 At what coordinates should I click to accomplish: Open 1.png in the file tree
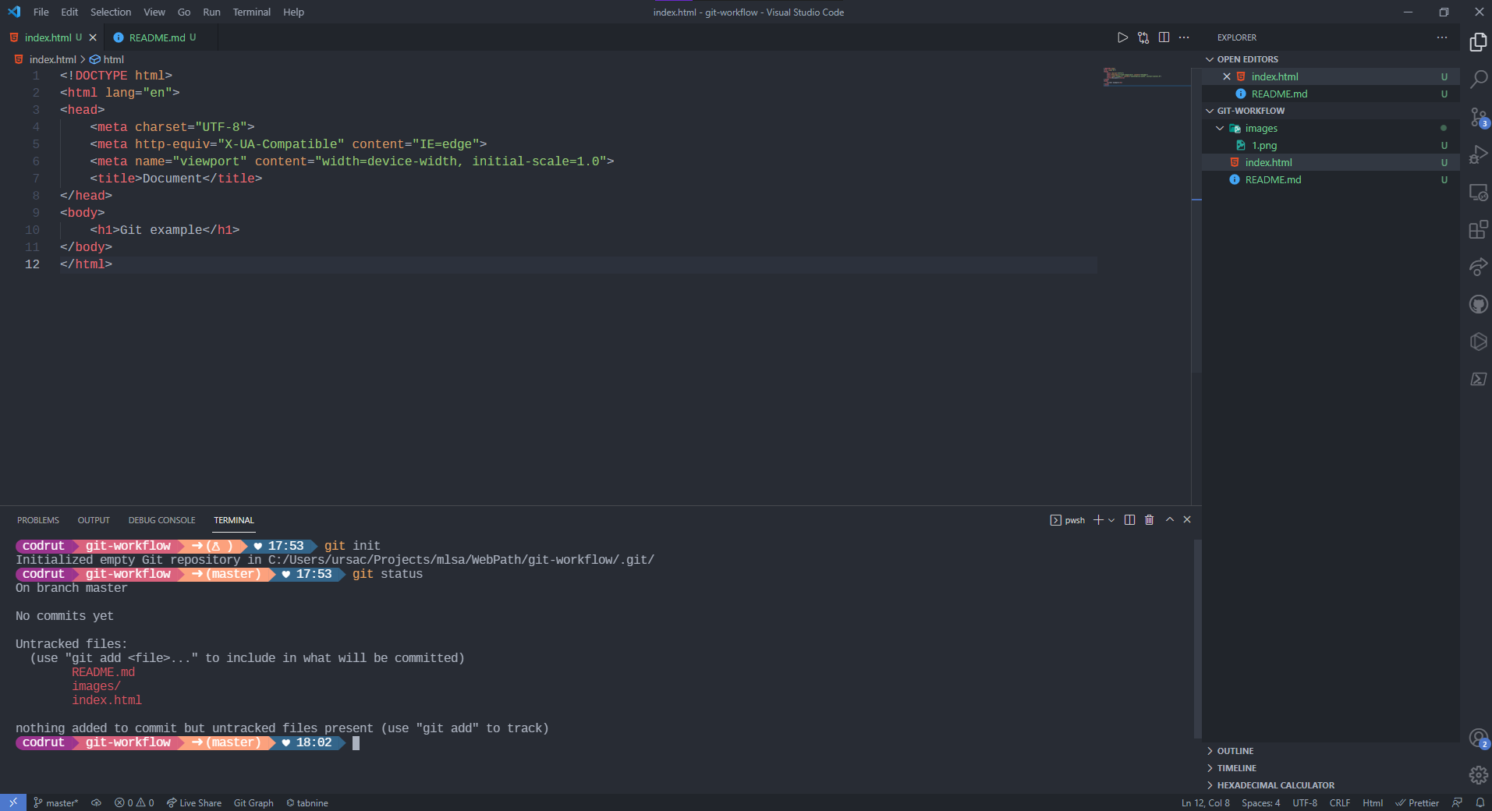[1264, 145]
